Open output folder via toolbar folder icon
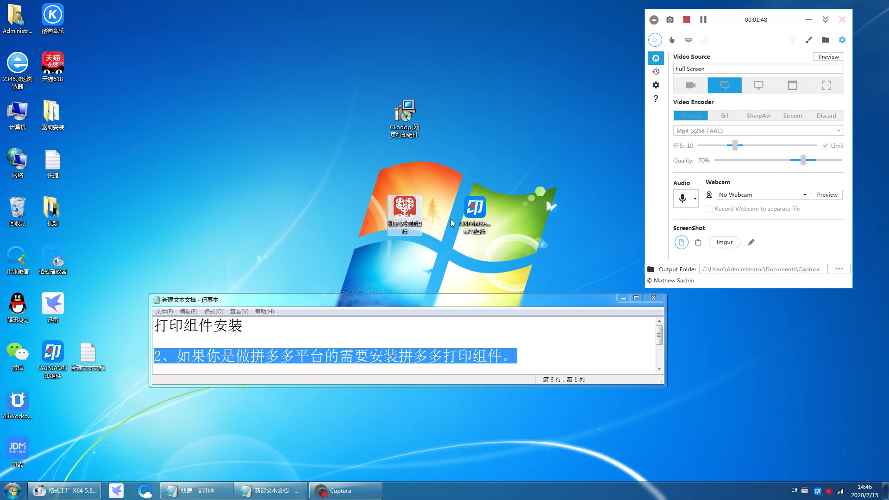 pyautogui.click(x=826, y=40)
